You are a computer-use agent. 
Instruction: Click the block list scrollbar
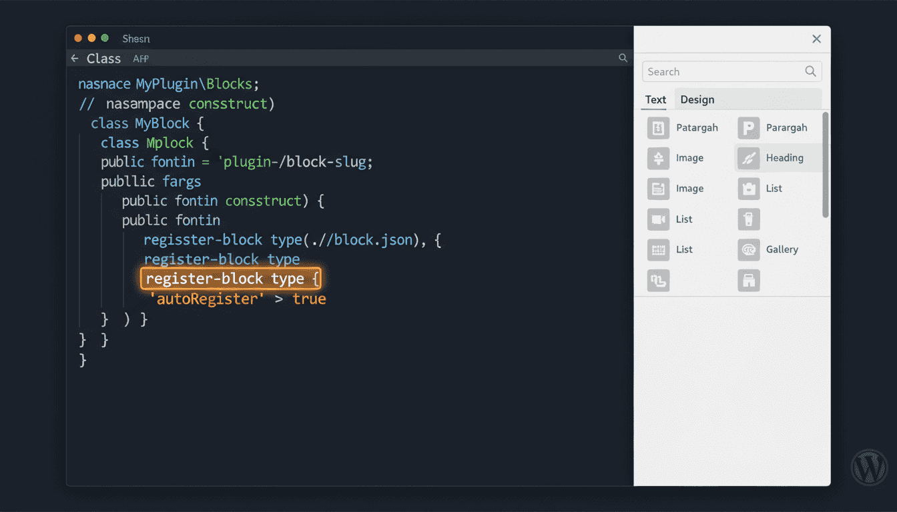(826, 165)
